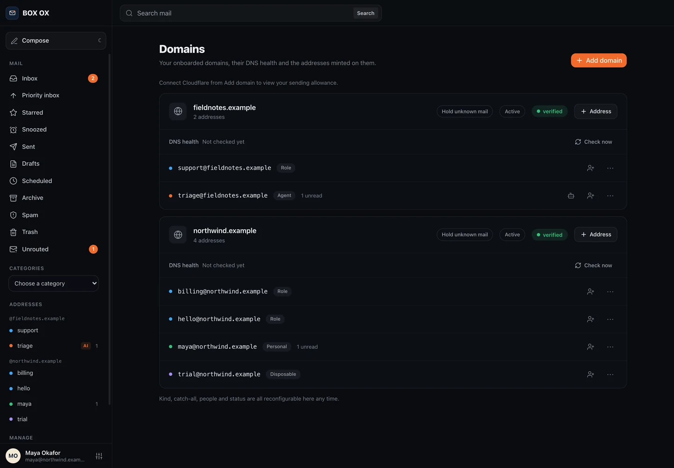Open more options for trial@northwind.example
The height and width of the screenshot is (468, 674).
coord(610,374)
